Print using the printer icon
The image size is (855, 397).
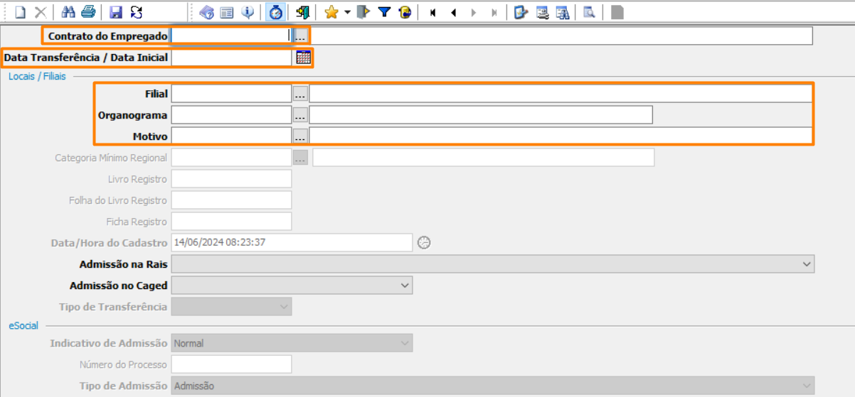click(88, 12)
